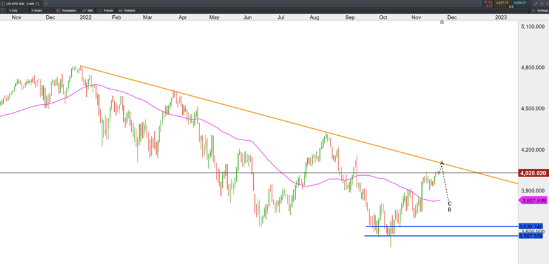Image resolution: width=549 pixels, height=264 pixels.
Task: Click the info icon beside US SPX 500
Action: pos(3,4)
